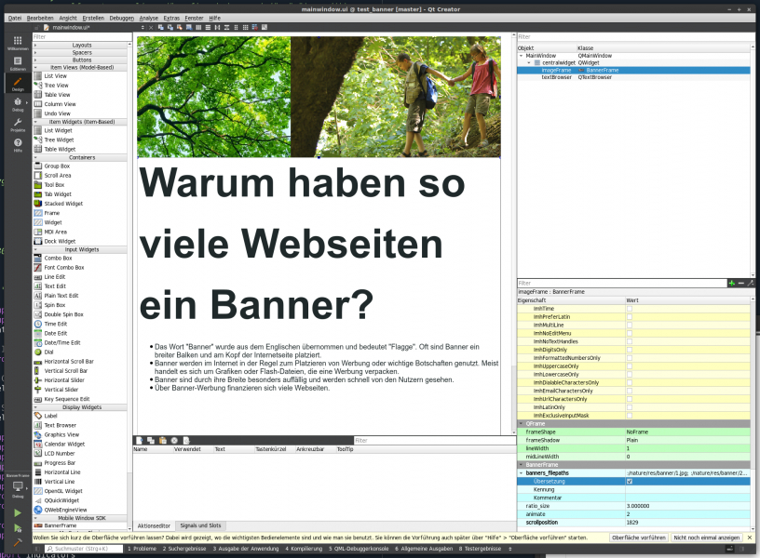The height and width of the screenshot is (558, 760).
Task: Switch to the Editieren mode
Action: pos(17,63)
